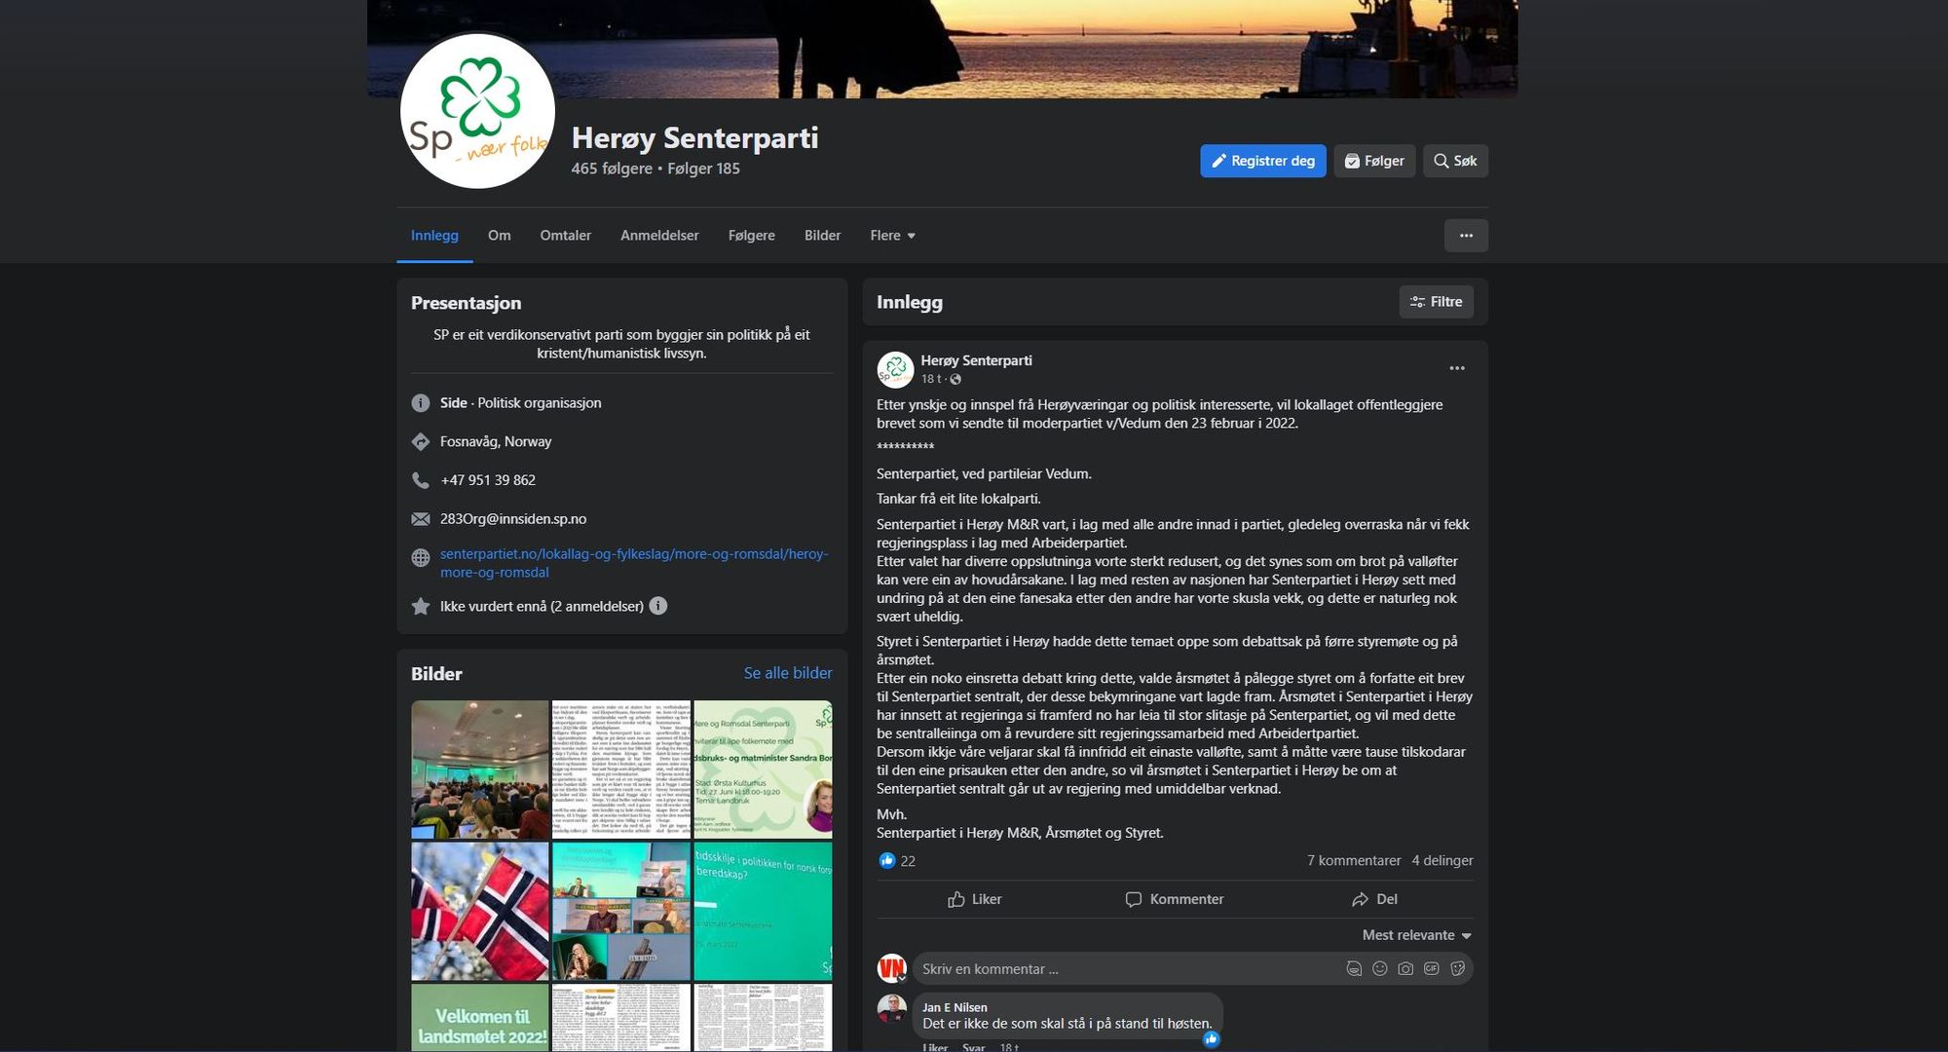1948x1052 pixels.
Task: Click the Registrer deg button
Action: [1263, 161]
